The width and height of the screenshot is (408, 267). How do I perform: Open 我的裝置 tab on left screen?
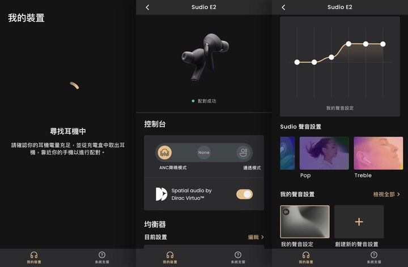coord(34,257)
